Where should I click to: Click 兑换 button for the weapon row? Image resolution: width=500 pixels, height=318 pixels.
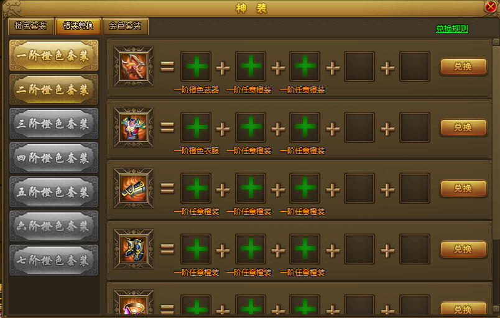coord(463,66)
